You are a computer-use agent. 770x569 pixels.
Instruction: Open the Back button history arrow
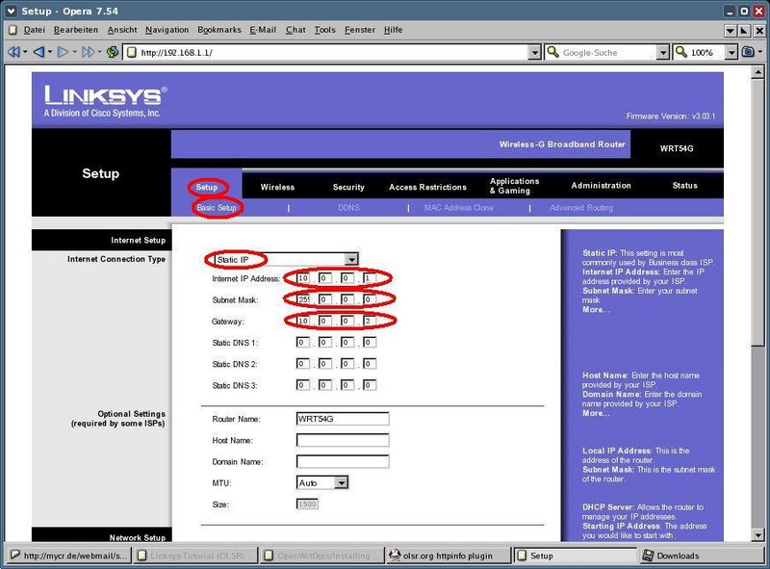(x=50, y=52)
